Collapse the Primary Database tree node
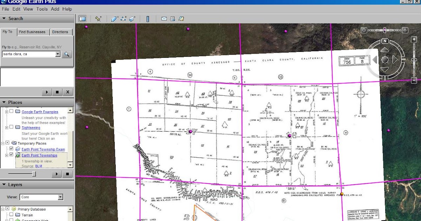This screenshot has width=421, height=221. tap(2, 209)
